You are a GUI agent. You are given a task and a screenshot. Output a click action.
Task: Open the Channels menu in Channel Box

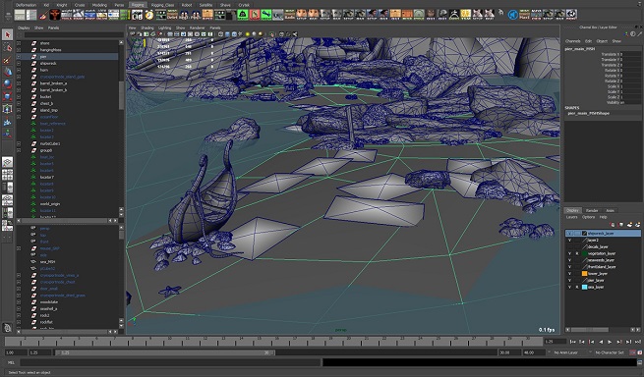tap(573, 41)
